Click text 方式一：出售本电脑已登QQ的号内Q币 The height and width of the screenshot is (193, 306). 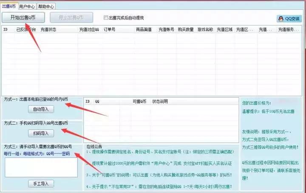coord(36,99)
